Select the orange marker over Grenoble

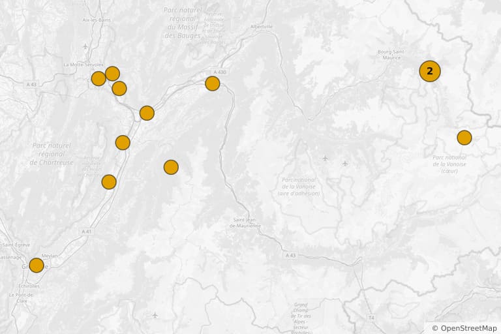tap(37, 266)
